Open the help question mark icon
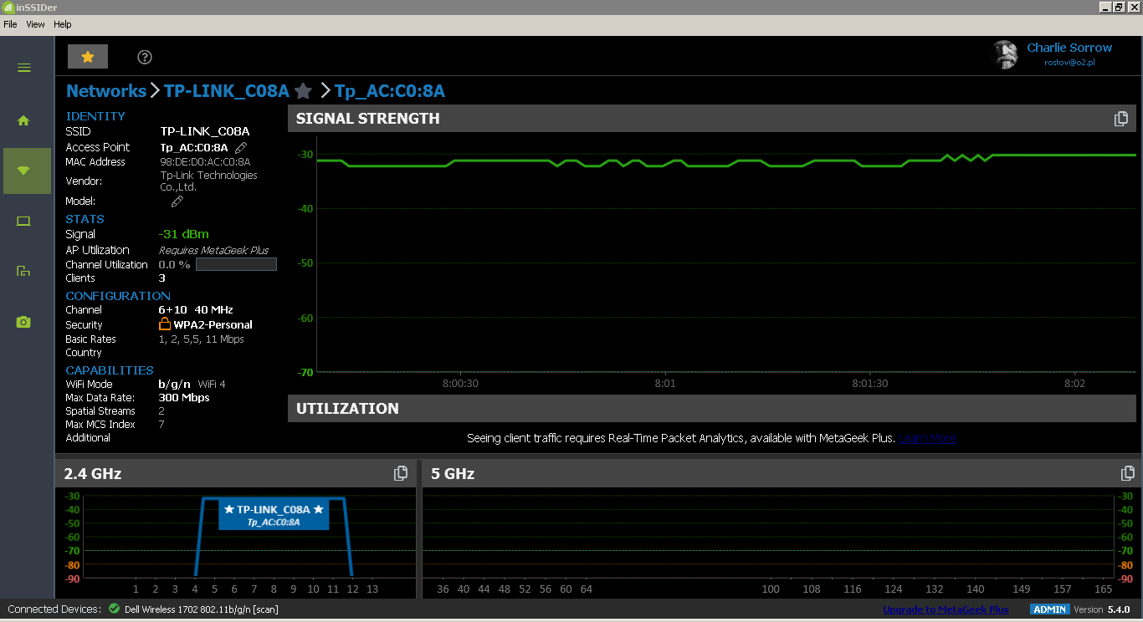1143x622 pixels. coord(144,57)
